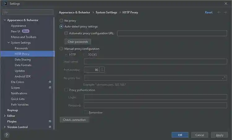Expand the Editor tree node
This screenshot has height=140, width=232.
(5, 116)
